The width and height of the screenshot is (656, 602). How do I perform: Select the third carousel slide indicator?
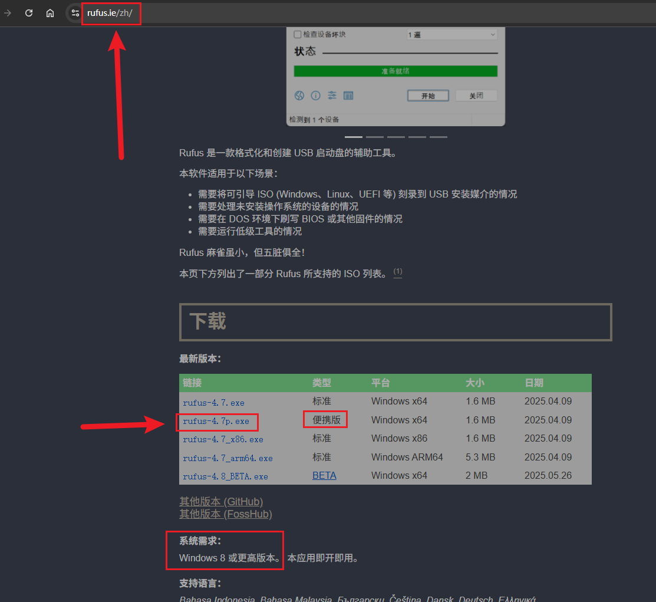[x=395, y=137]
